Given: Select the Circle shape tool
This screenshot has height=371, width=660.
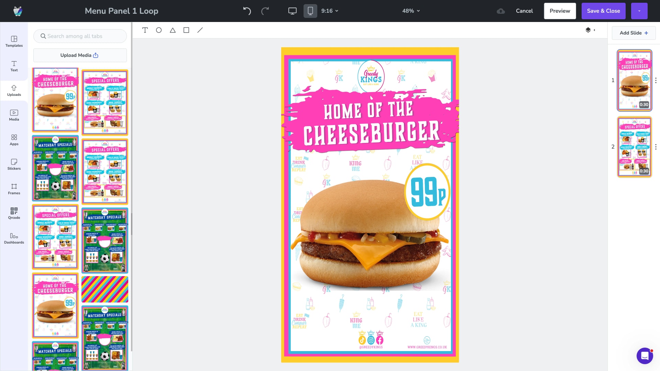Looking at the screenshot, I should (159, 30).
